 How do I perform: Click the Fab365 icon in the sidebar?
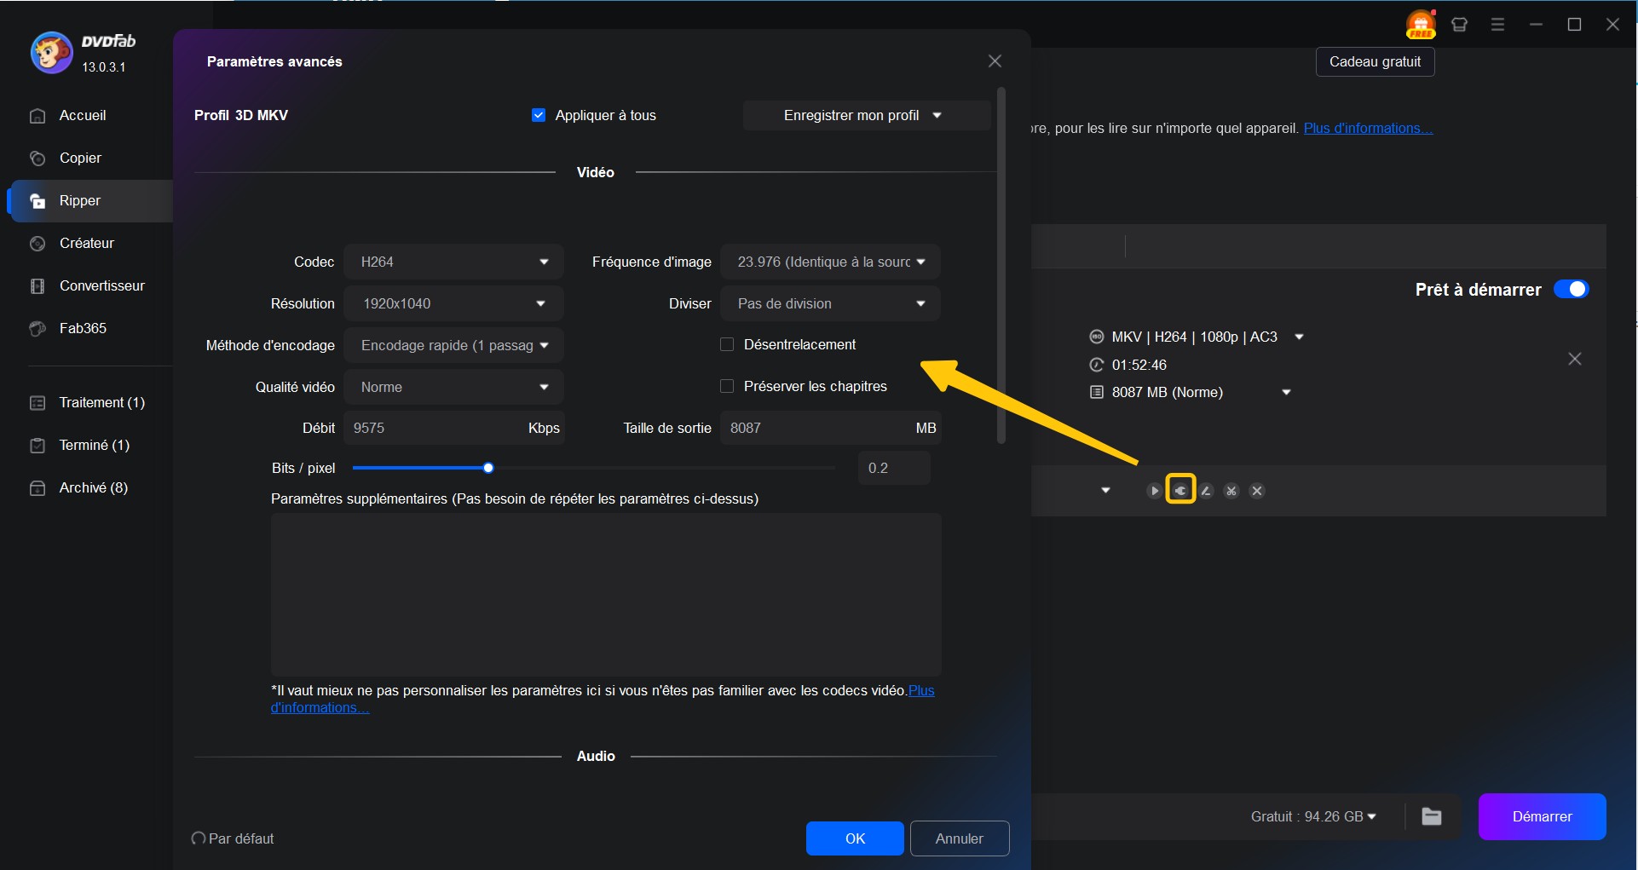37,329
